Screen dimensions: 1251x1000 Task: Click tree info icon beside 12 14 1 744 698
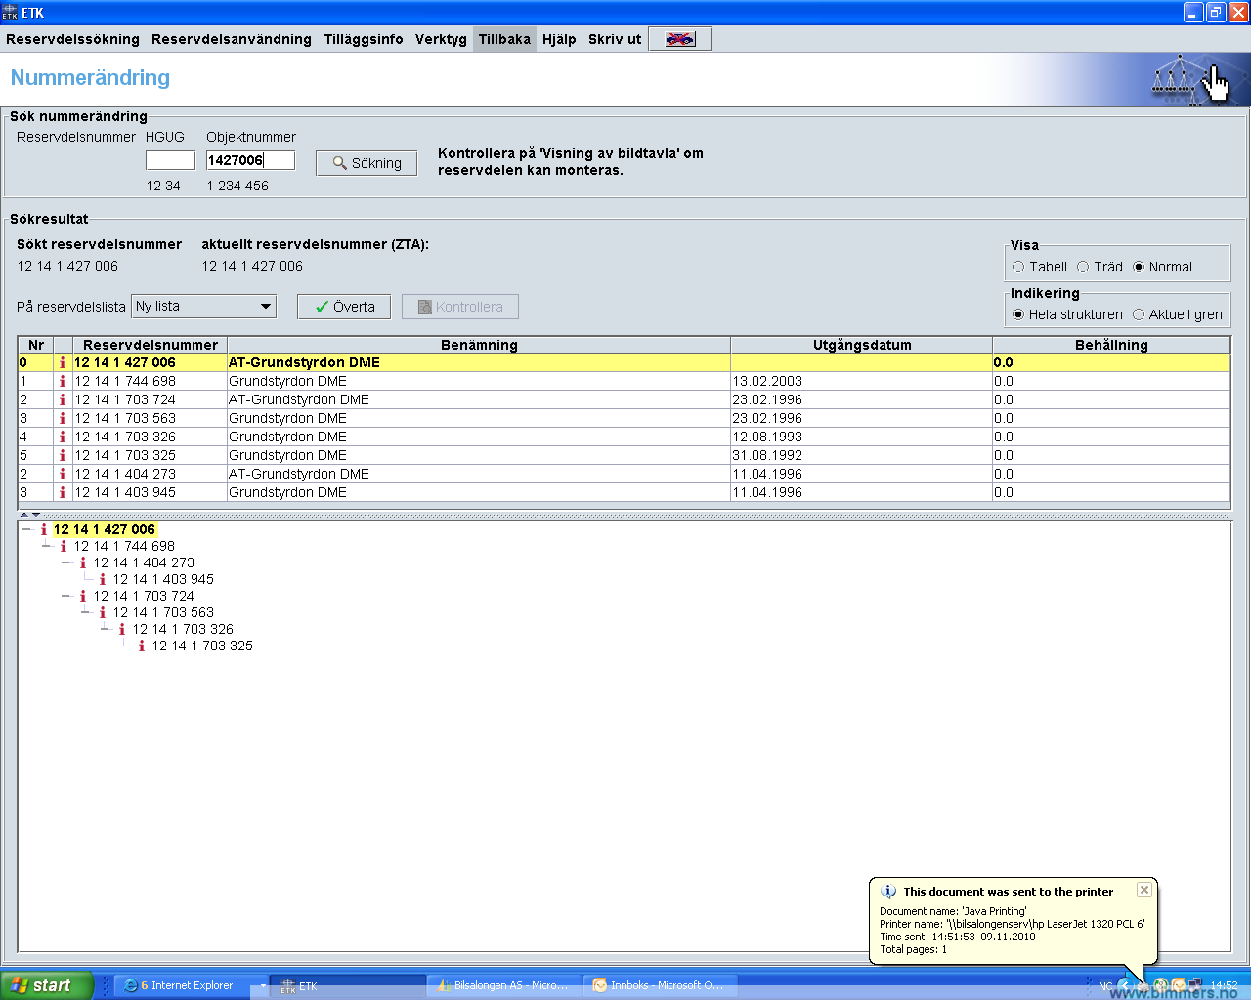point(63,546)
